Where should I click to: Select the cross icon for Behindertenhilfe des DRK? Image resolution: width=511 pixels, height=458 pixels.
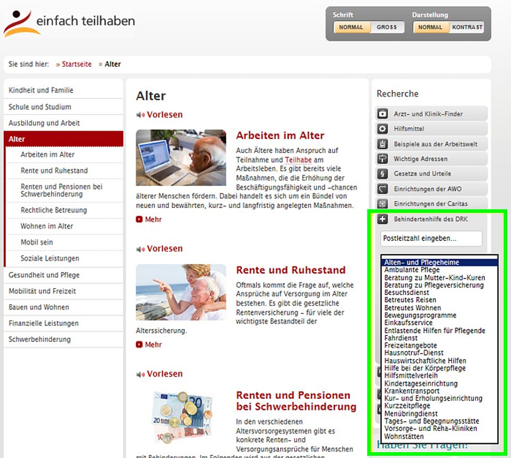coord(382,219)
